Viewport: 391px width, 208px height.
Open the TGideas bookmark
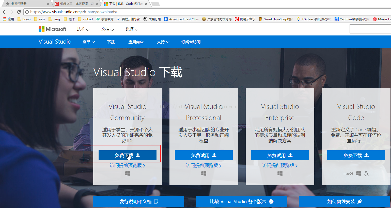tap(314, 19)
